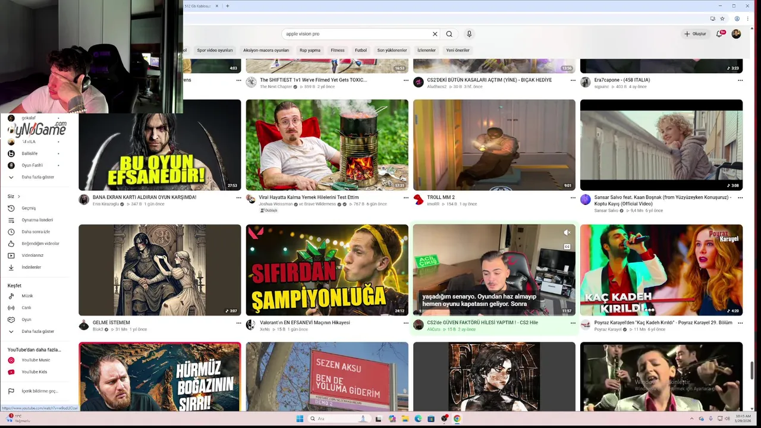The image size is (761, 428).
Task: Open options menu for Sansar Salvo video
Action: point(740,197)
